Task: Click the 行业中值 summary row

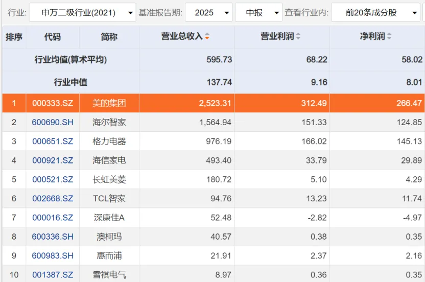Action: click(x=70, y=82)
